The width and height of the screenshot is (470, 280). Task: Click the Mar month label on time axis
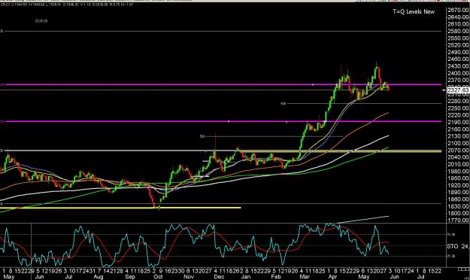pyautogui.click(x=305, y=277)
